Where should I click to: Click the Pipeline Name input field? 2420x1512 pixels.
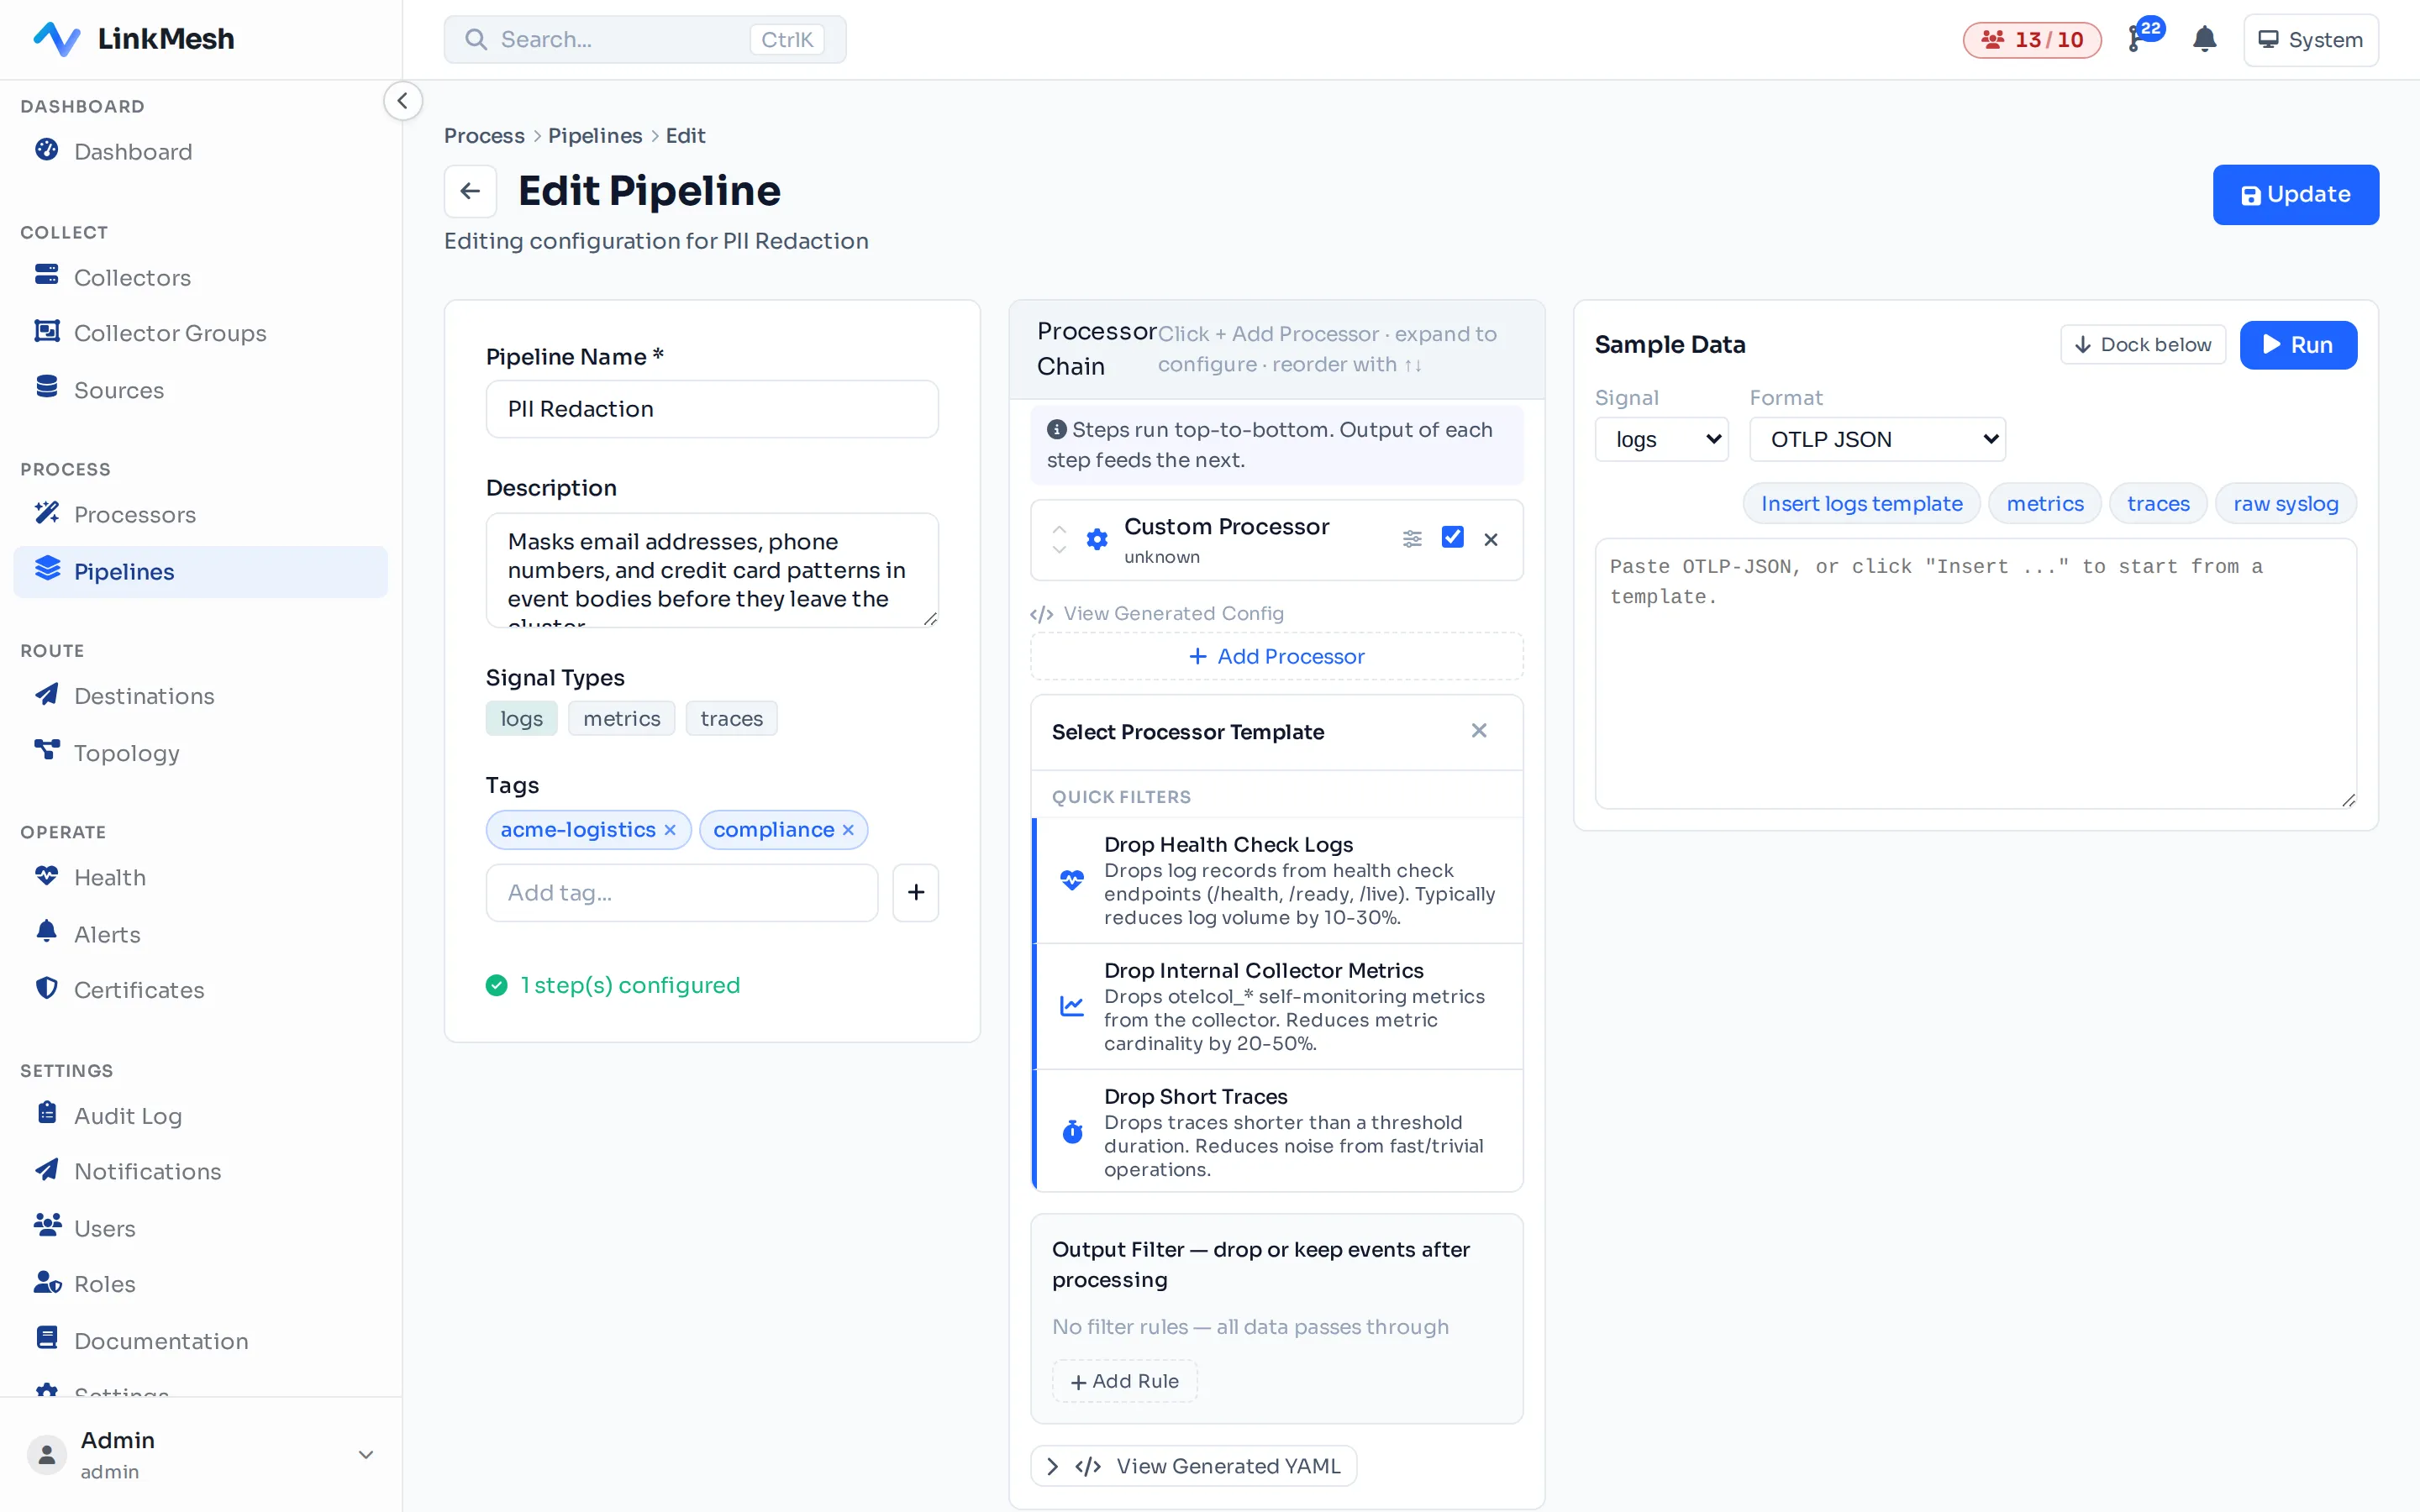[712, 409]
